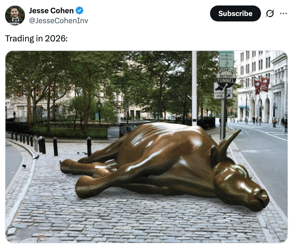The width and height of the screenshot is (293, 248).
Task: Open the fallen bull statue image
Action: tap(146, 147)
